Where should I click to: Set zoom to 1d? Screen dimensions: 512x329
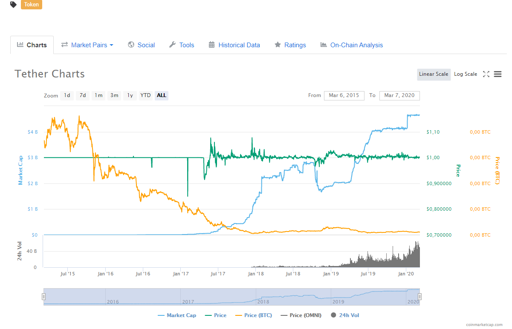[67, 95]
